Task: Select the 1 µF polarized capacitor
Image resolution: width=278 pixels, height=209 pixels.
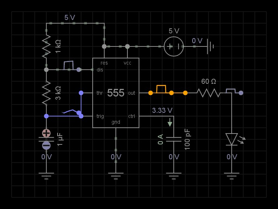Action: coord(46,139)
